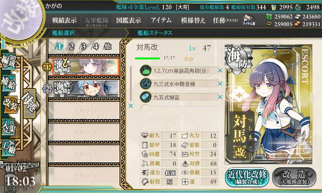Click the 改造 remodel button
This screenshot has height=193, width=322.
pyautogui.click(x=294, y=177)
